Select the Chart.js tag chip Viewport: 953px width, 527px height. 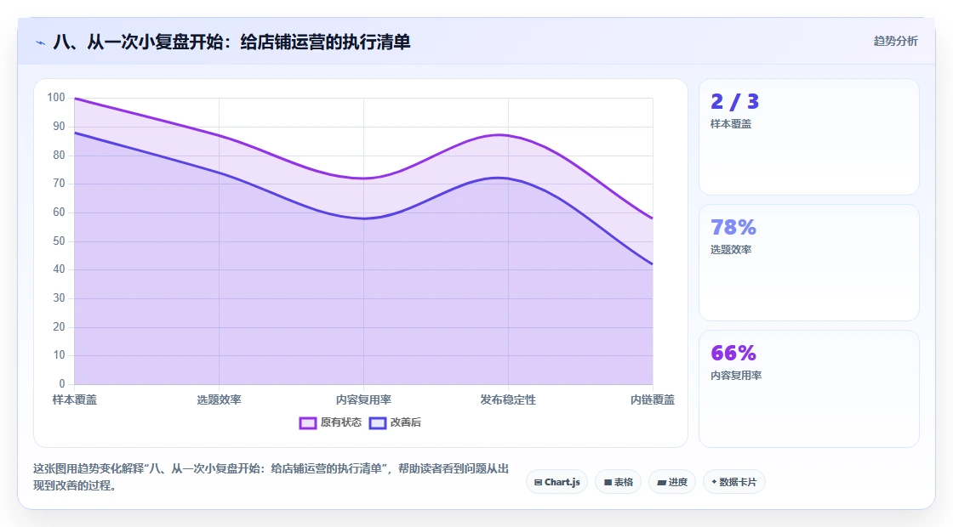click(x=556, y=482)
